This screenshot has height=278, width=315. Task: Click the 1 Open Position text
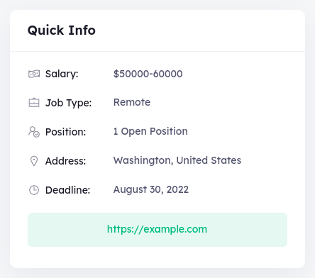click(x=150, y=131)
